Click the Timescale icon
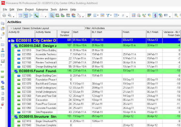This screenshot has height=127, width=181. pyautogui.click(x=102, y=15)
